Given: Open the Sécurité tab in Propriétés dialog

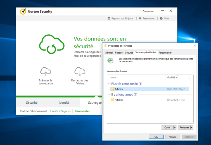Looking at the screenshot, I should pos(129,53).
